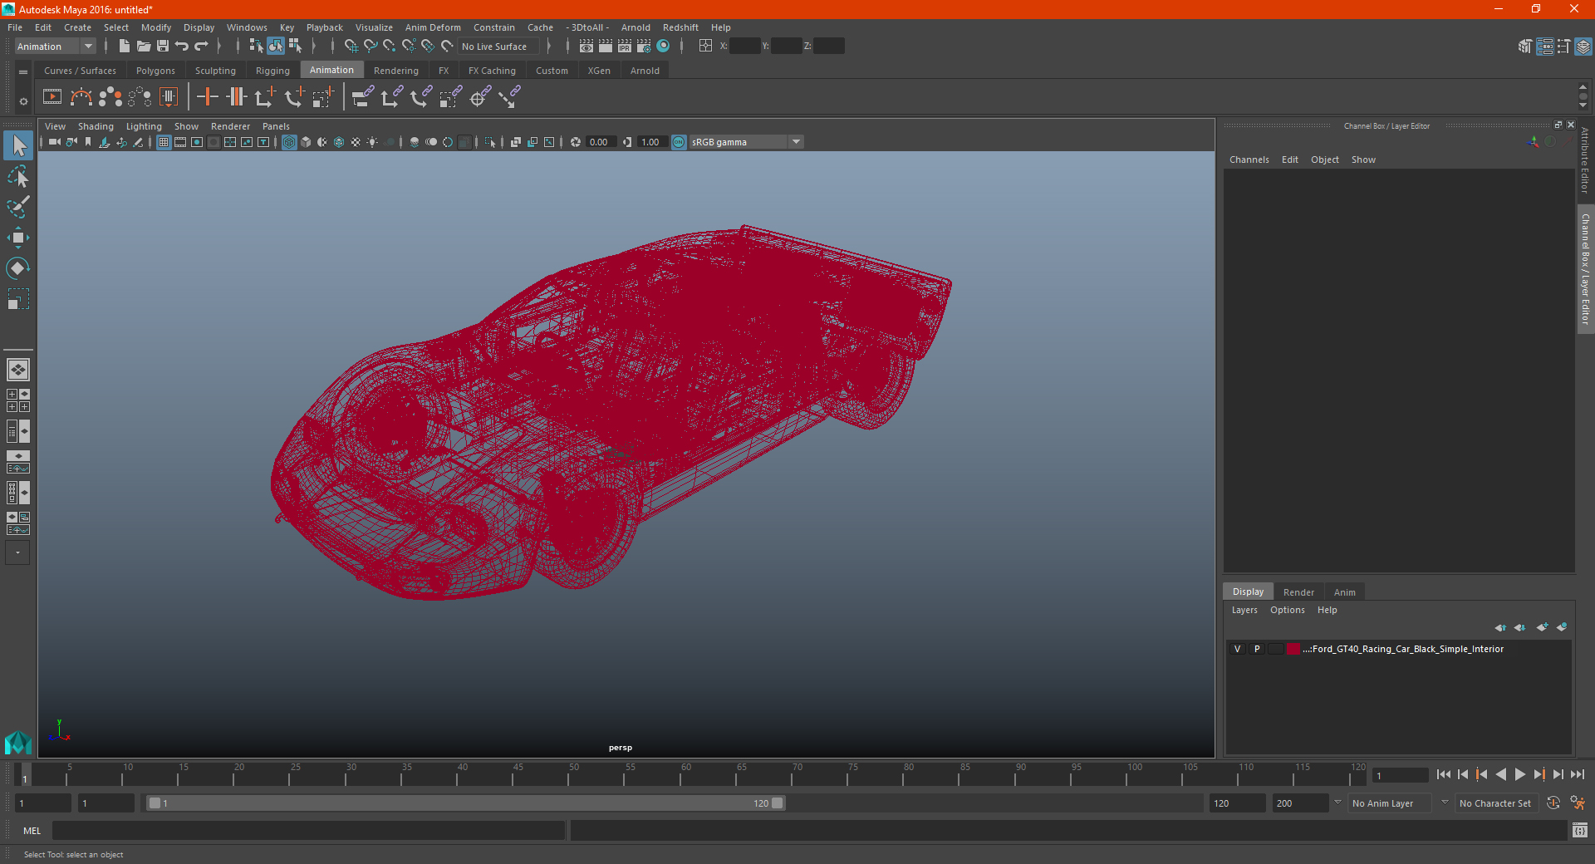
Task: Toggle the layer visibility V box
Action: click(1238, 649)
